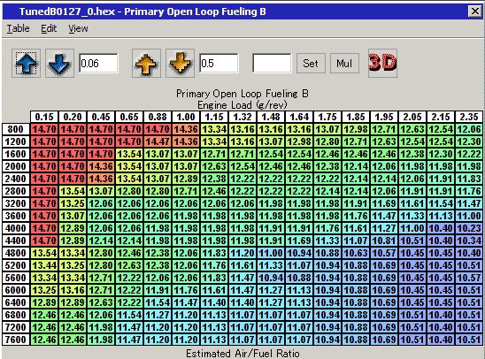Image resolution: width=485 pixels, height=359 pixels.
Task: Select the 0.15 engine load column header
Action: pos(44,117)
